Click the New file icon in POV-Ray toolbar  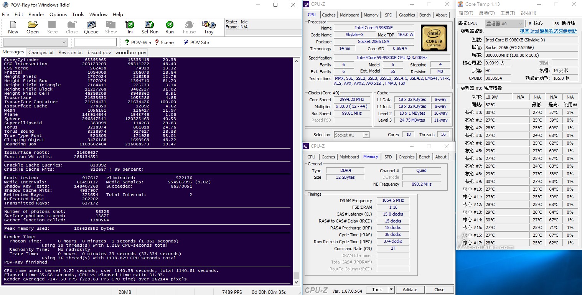(13, 25)
